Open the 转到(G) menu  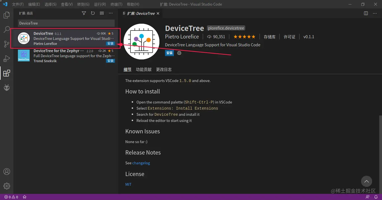coord(83,4)
